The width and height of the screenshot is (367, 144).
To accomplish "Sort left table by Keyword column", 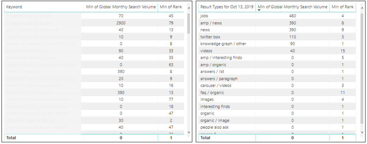I will (x=14, y=7).
